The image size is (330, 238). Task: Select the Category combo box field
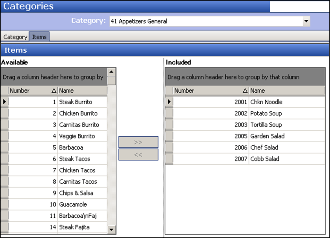point(210,21)
